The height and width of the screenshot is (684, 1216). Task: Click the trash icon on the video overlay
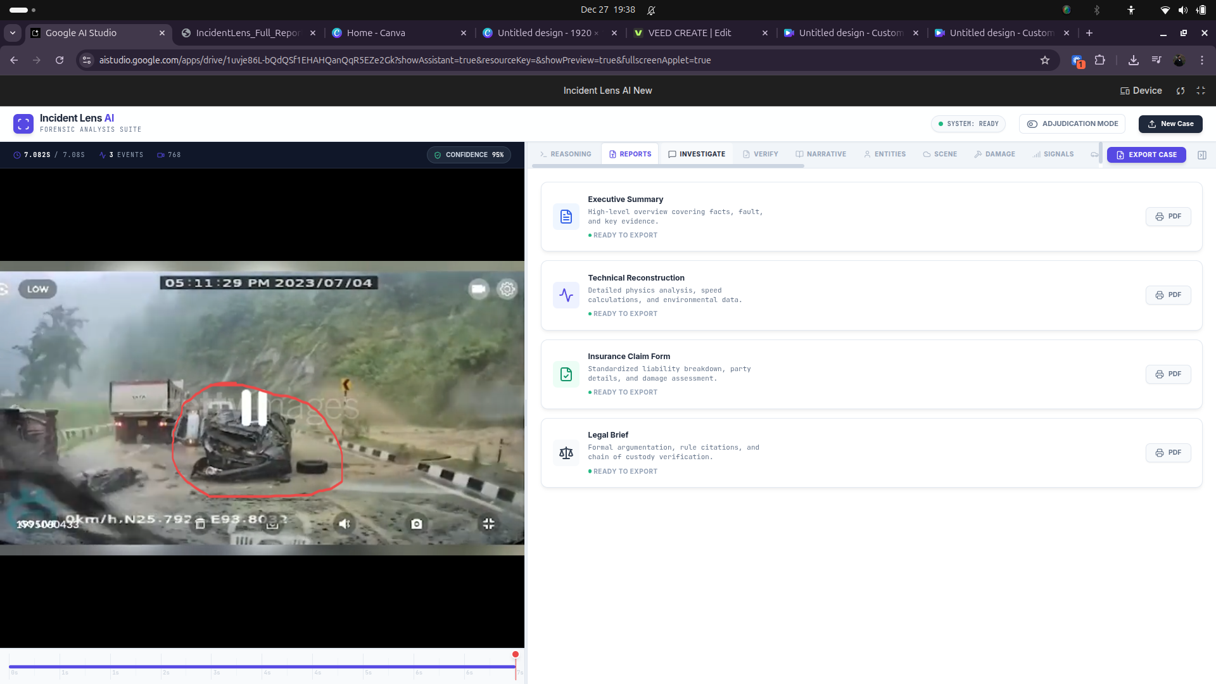200,524
